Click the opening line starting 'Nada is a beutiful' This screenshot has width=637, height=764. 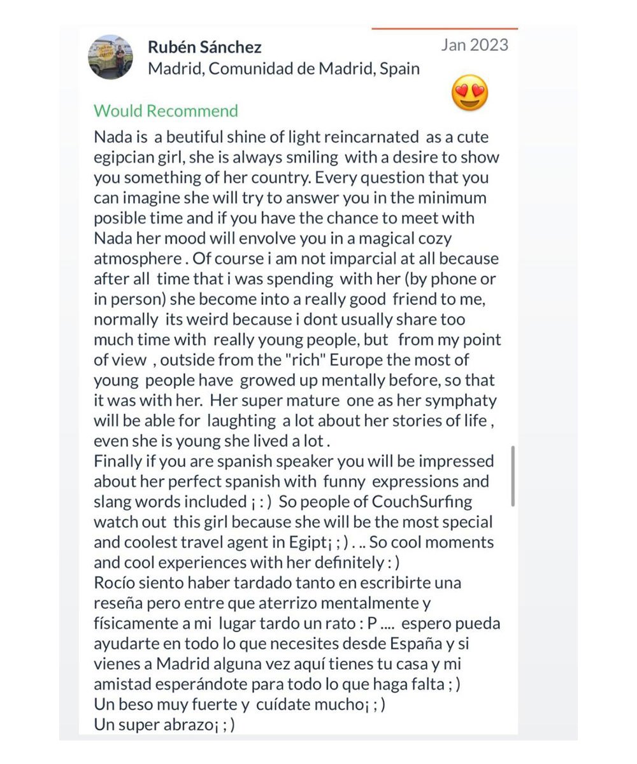pos(291,137)
